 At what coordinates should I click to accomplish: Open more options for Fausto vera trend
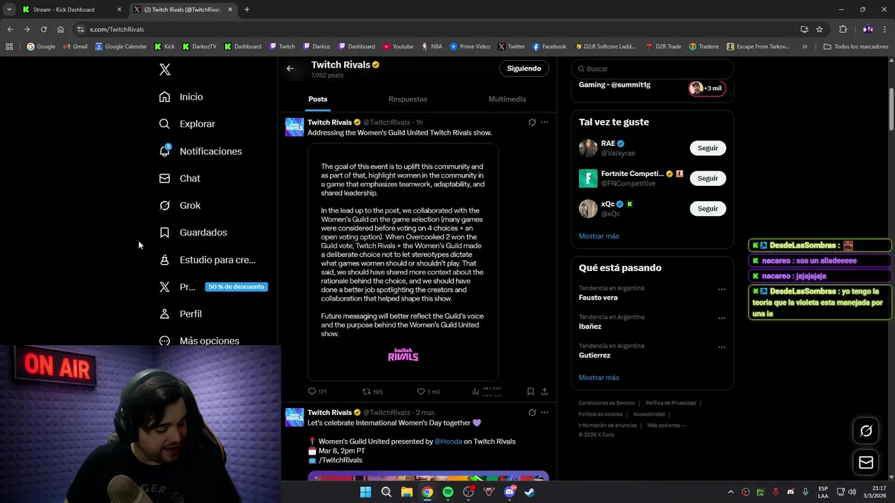click(x=722, y=289)
